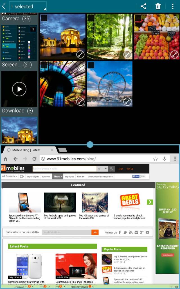Open the Reviews menu item
Viewport: 180px width, 289px height.
click(46, 177)
